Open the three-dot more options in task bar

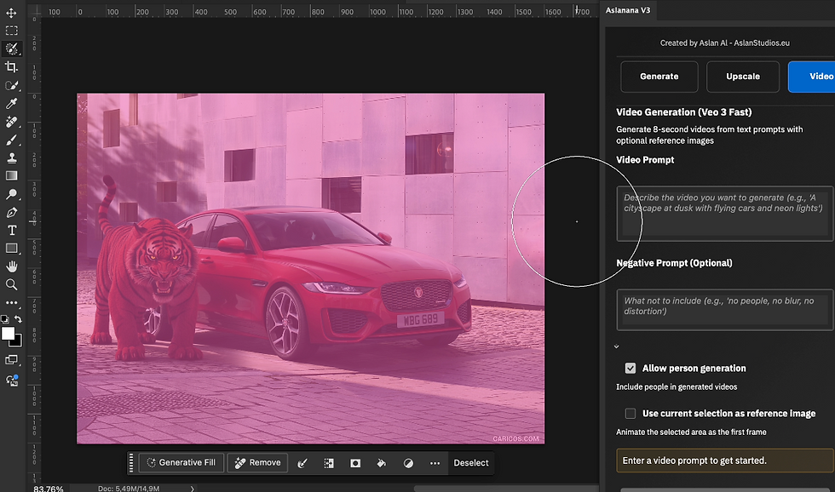coord(435,463)
